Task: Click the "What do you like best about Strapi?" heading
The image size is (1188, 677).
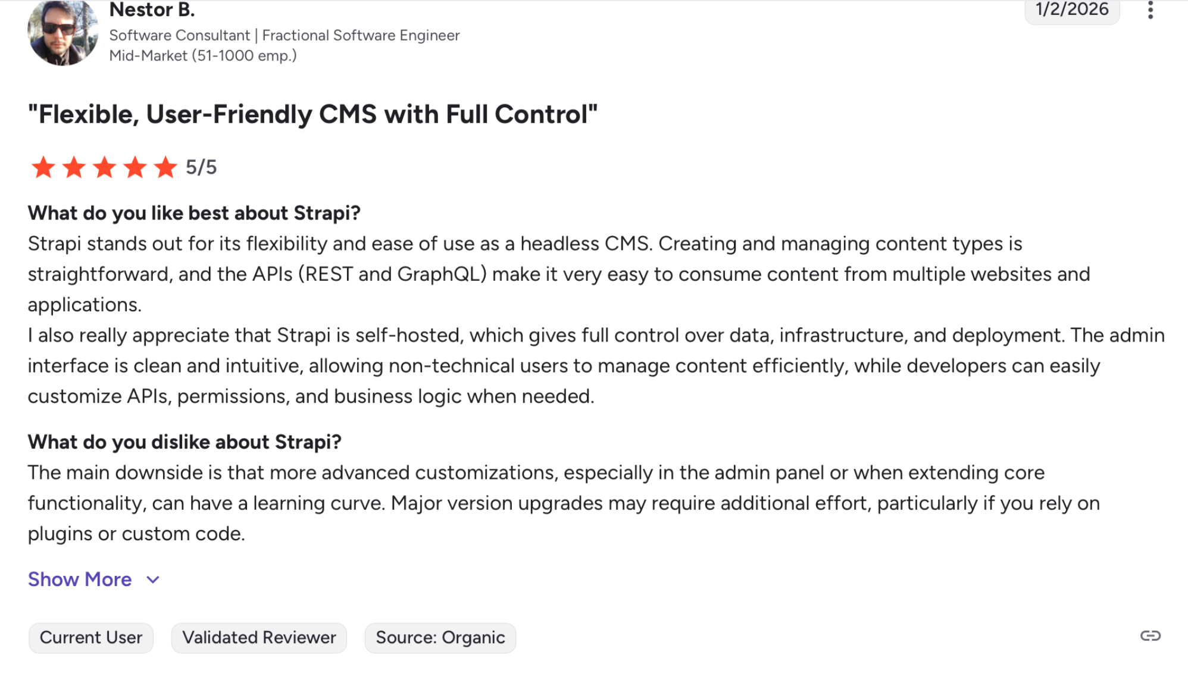Action: (x=194, y=213)
